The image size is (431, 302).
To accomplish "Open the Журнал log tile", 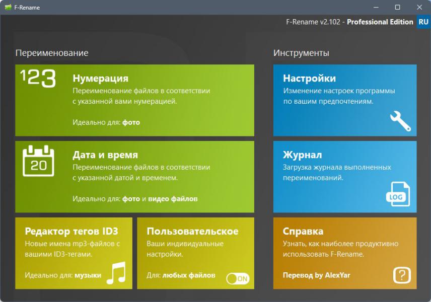I will 345,177.
